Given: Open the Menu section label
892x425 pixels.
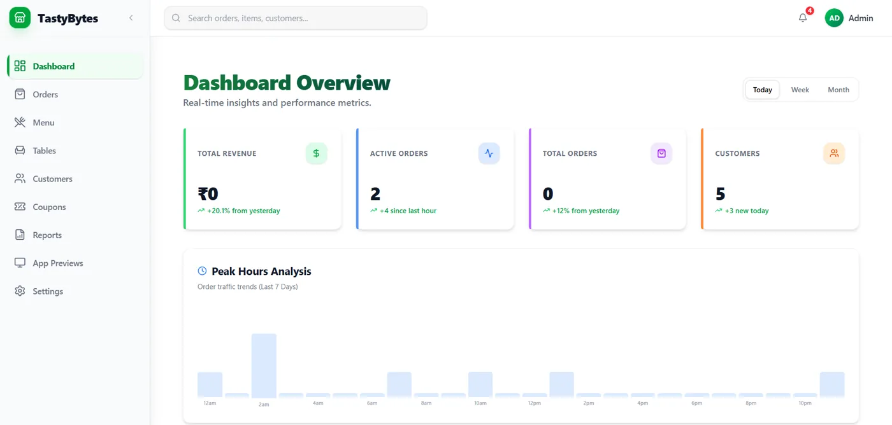Looking at the screenshot, I should (x=43, y=122).
